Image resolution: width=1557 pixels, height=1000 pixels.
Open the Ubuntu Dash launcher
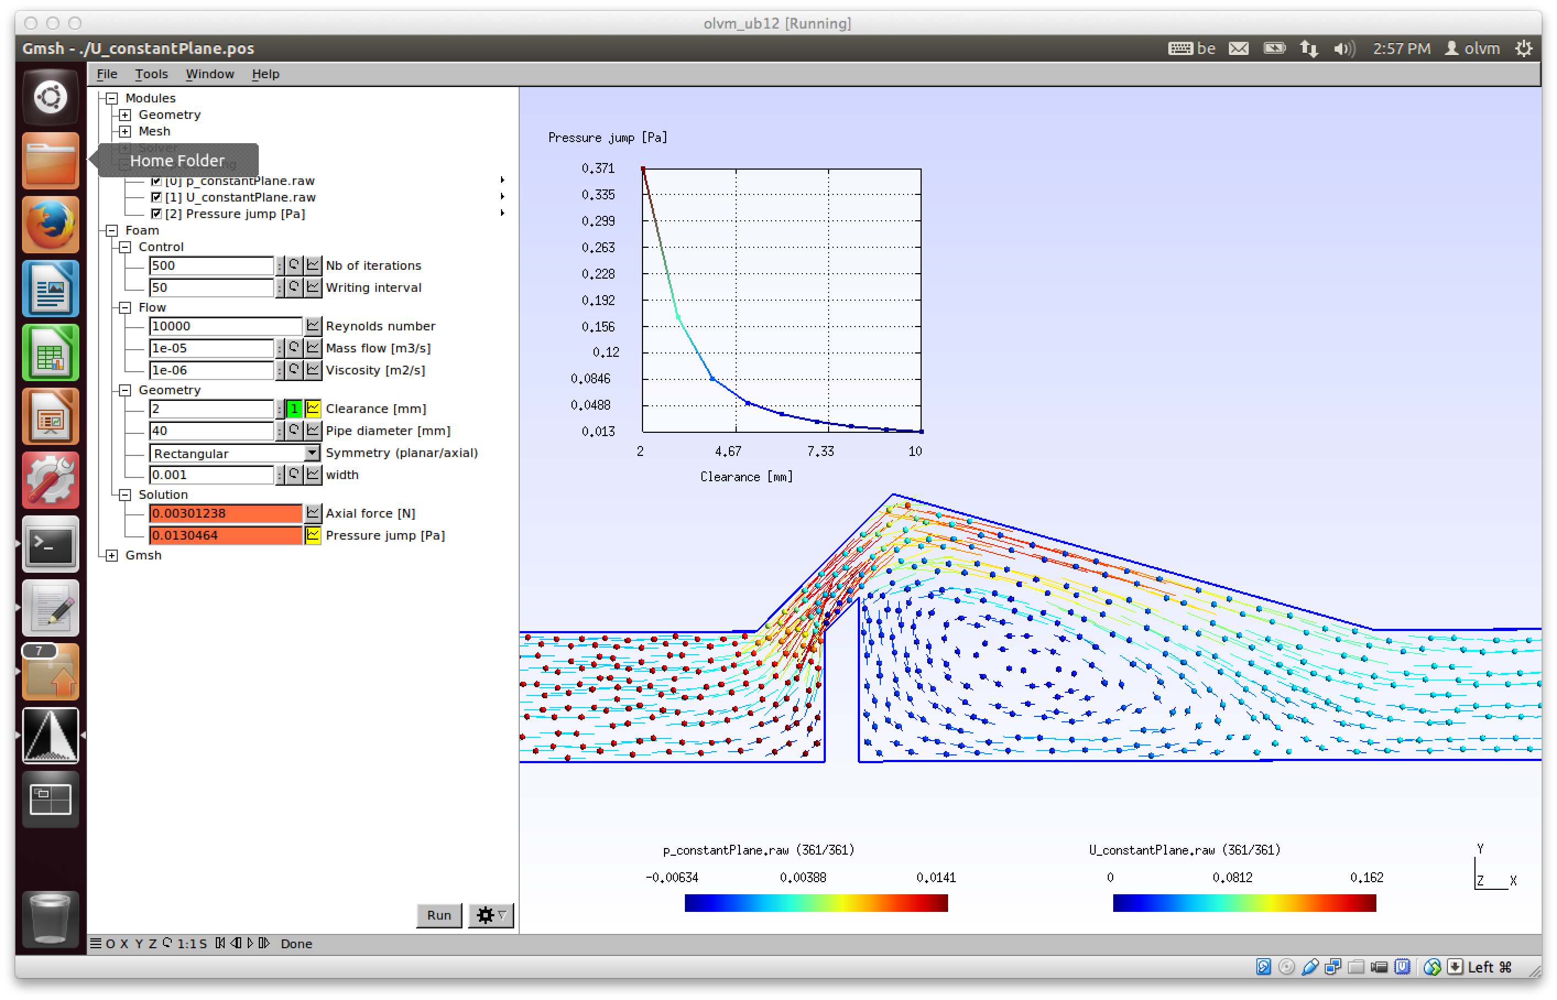[x=50, y=98]
